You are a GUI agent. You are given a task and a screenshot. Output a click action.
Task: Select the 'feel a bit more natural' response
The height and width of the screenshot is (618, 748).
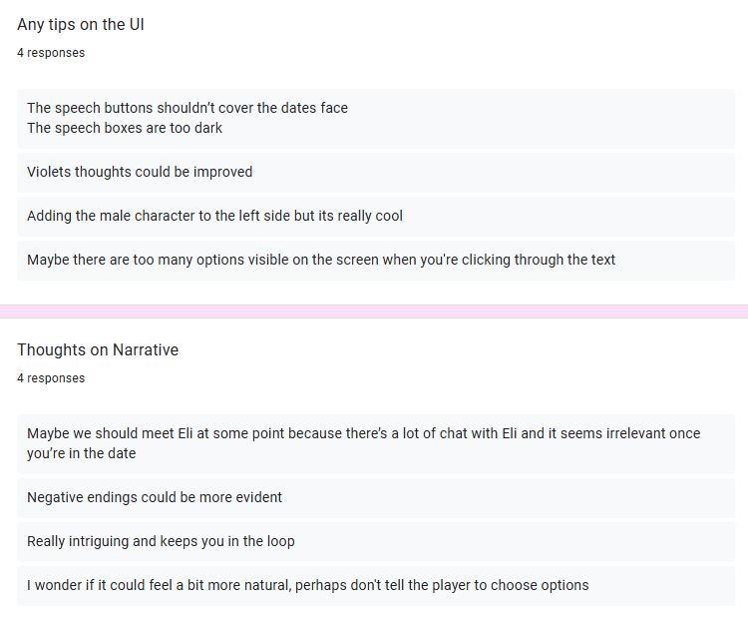pos(376,585)
